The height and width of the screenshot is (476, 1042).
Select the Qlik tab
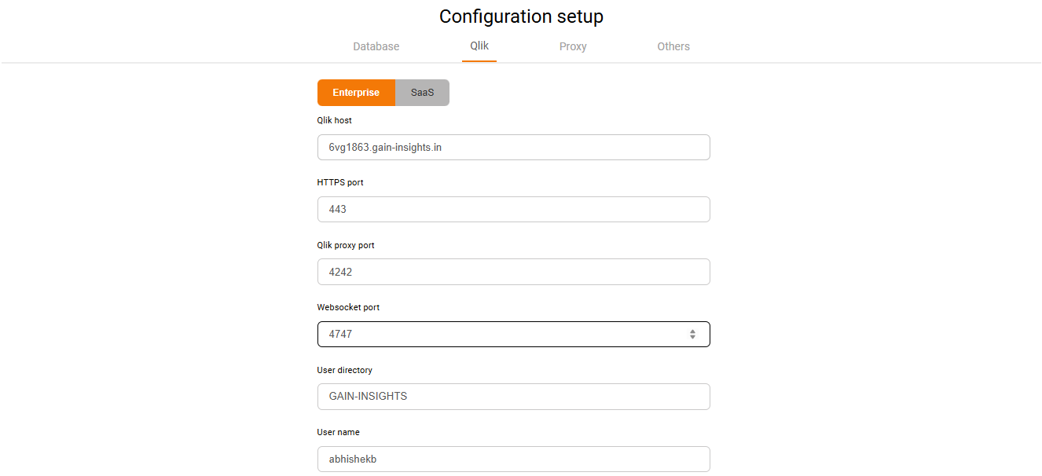479,46
